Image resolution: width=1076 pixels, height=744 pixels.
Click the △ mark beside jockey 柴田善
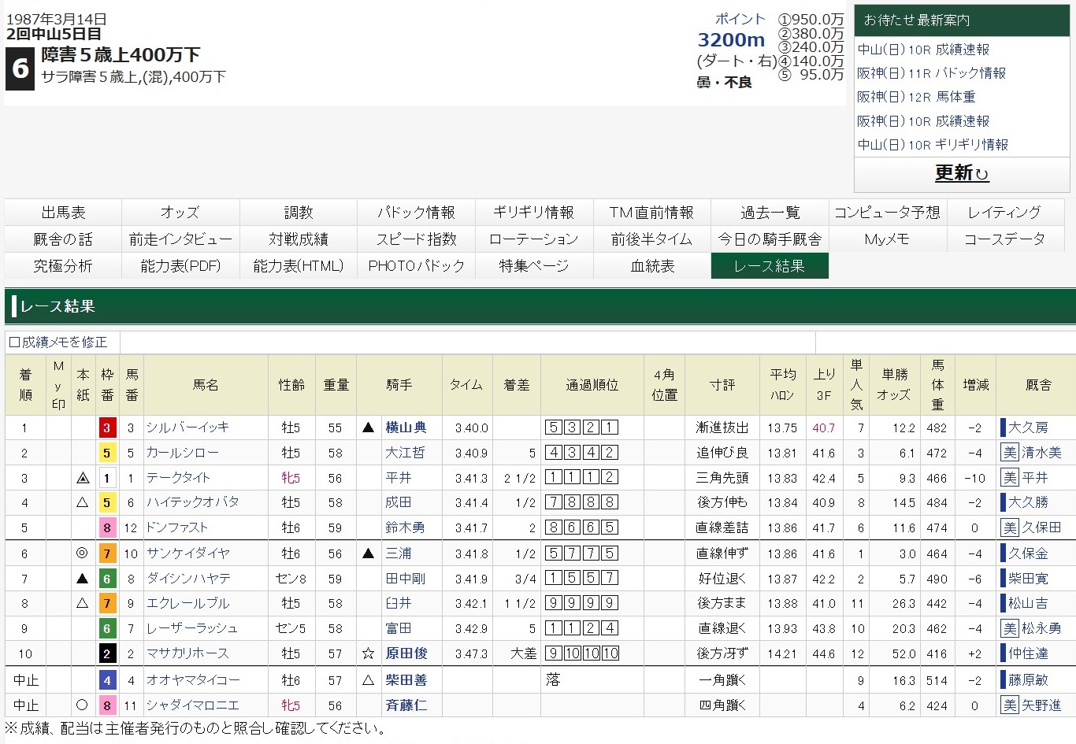(x=368, y=679)
